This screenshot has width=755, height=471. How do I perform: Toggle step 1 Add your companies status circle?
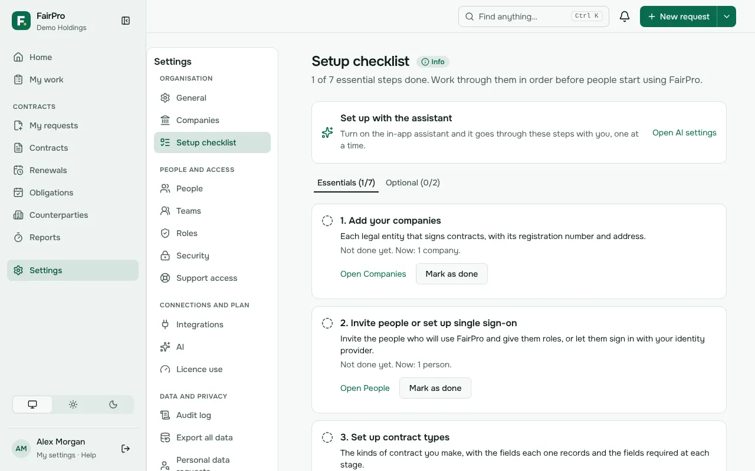[327, 221]
